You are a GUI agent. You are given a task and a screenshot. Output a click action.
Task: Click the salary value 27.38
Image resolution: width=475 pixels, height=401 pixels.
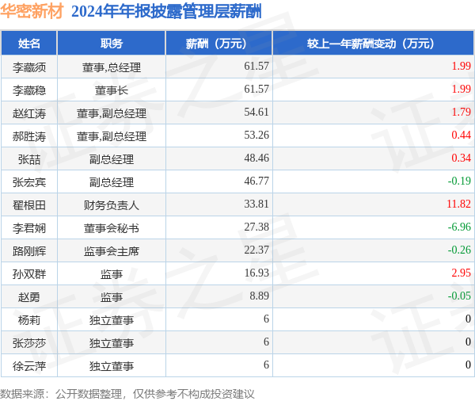tap(256, 227)
